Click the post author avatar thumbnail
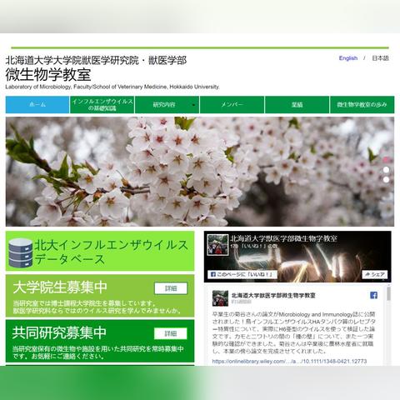400x400 pixels. click(x=220, y=298)
